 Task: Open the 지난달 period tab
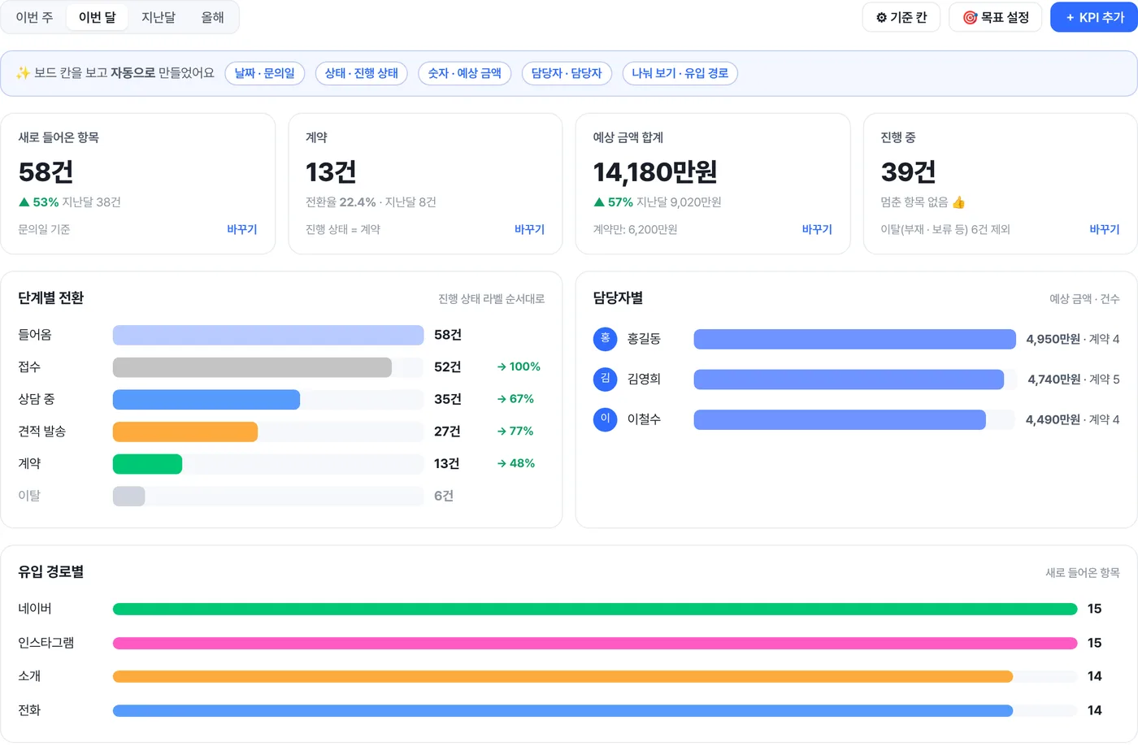[x=159, y=17]
